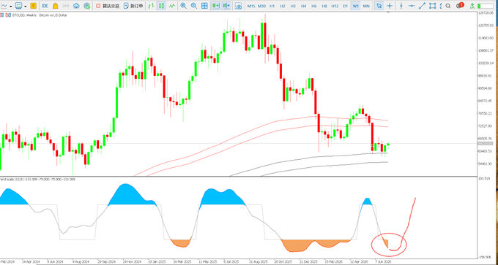Toggle chart shift from right edge
This screenshot has width=498, height=265.
click(226, 6)
